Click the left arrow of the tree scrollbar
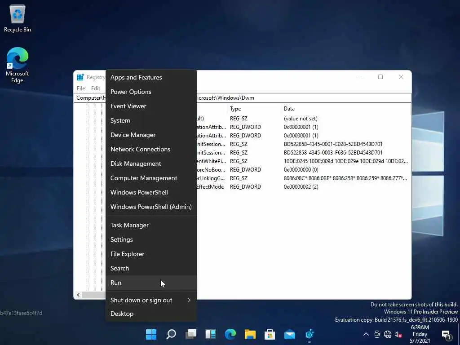This screenshot has height=345, width=460. [78, 295]
